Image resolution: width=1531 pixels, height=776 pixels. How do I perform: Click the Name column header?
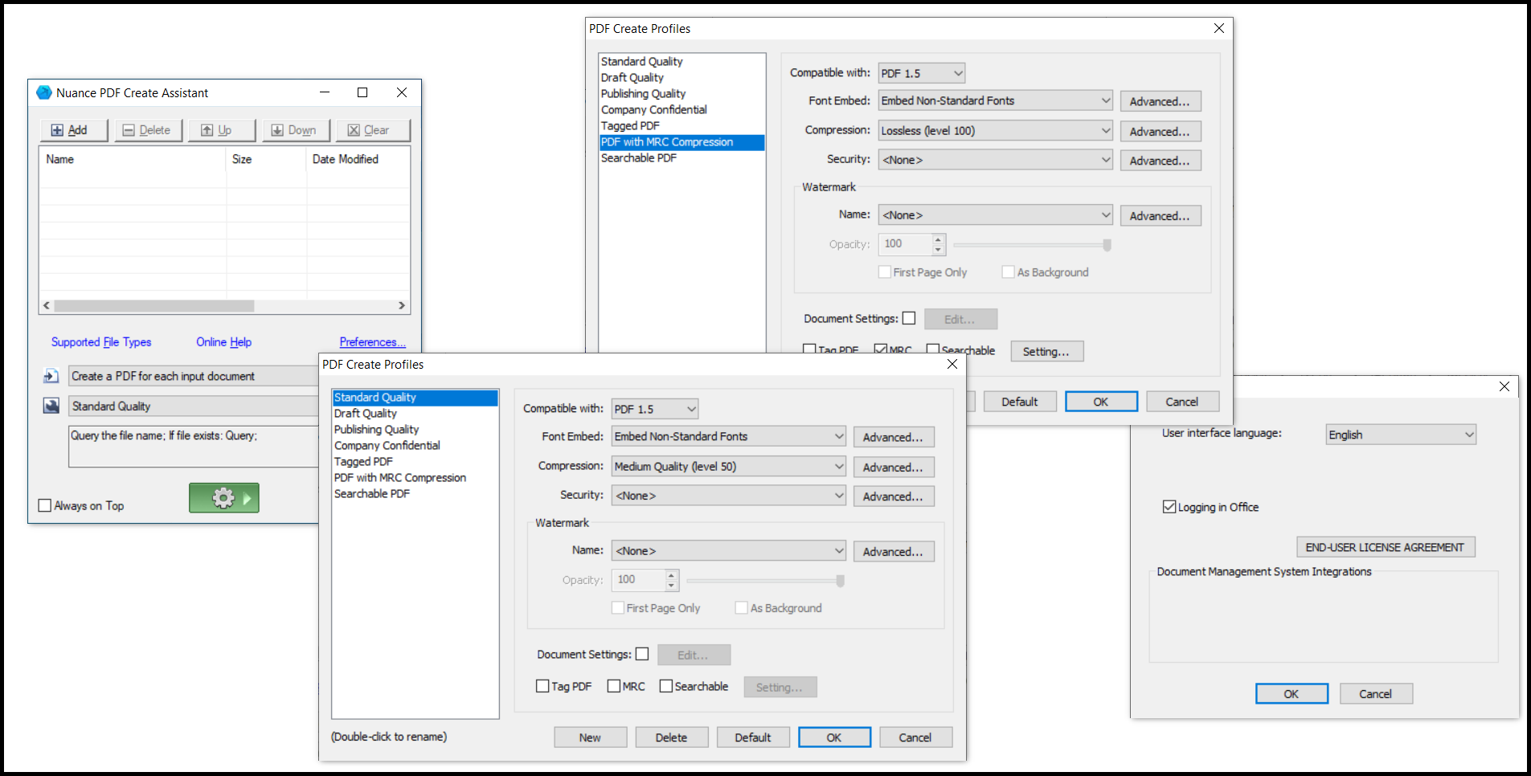pyautogui.click(x=133, y=159)
